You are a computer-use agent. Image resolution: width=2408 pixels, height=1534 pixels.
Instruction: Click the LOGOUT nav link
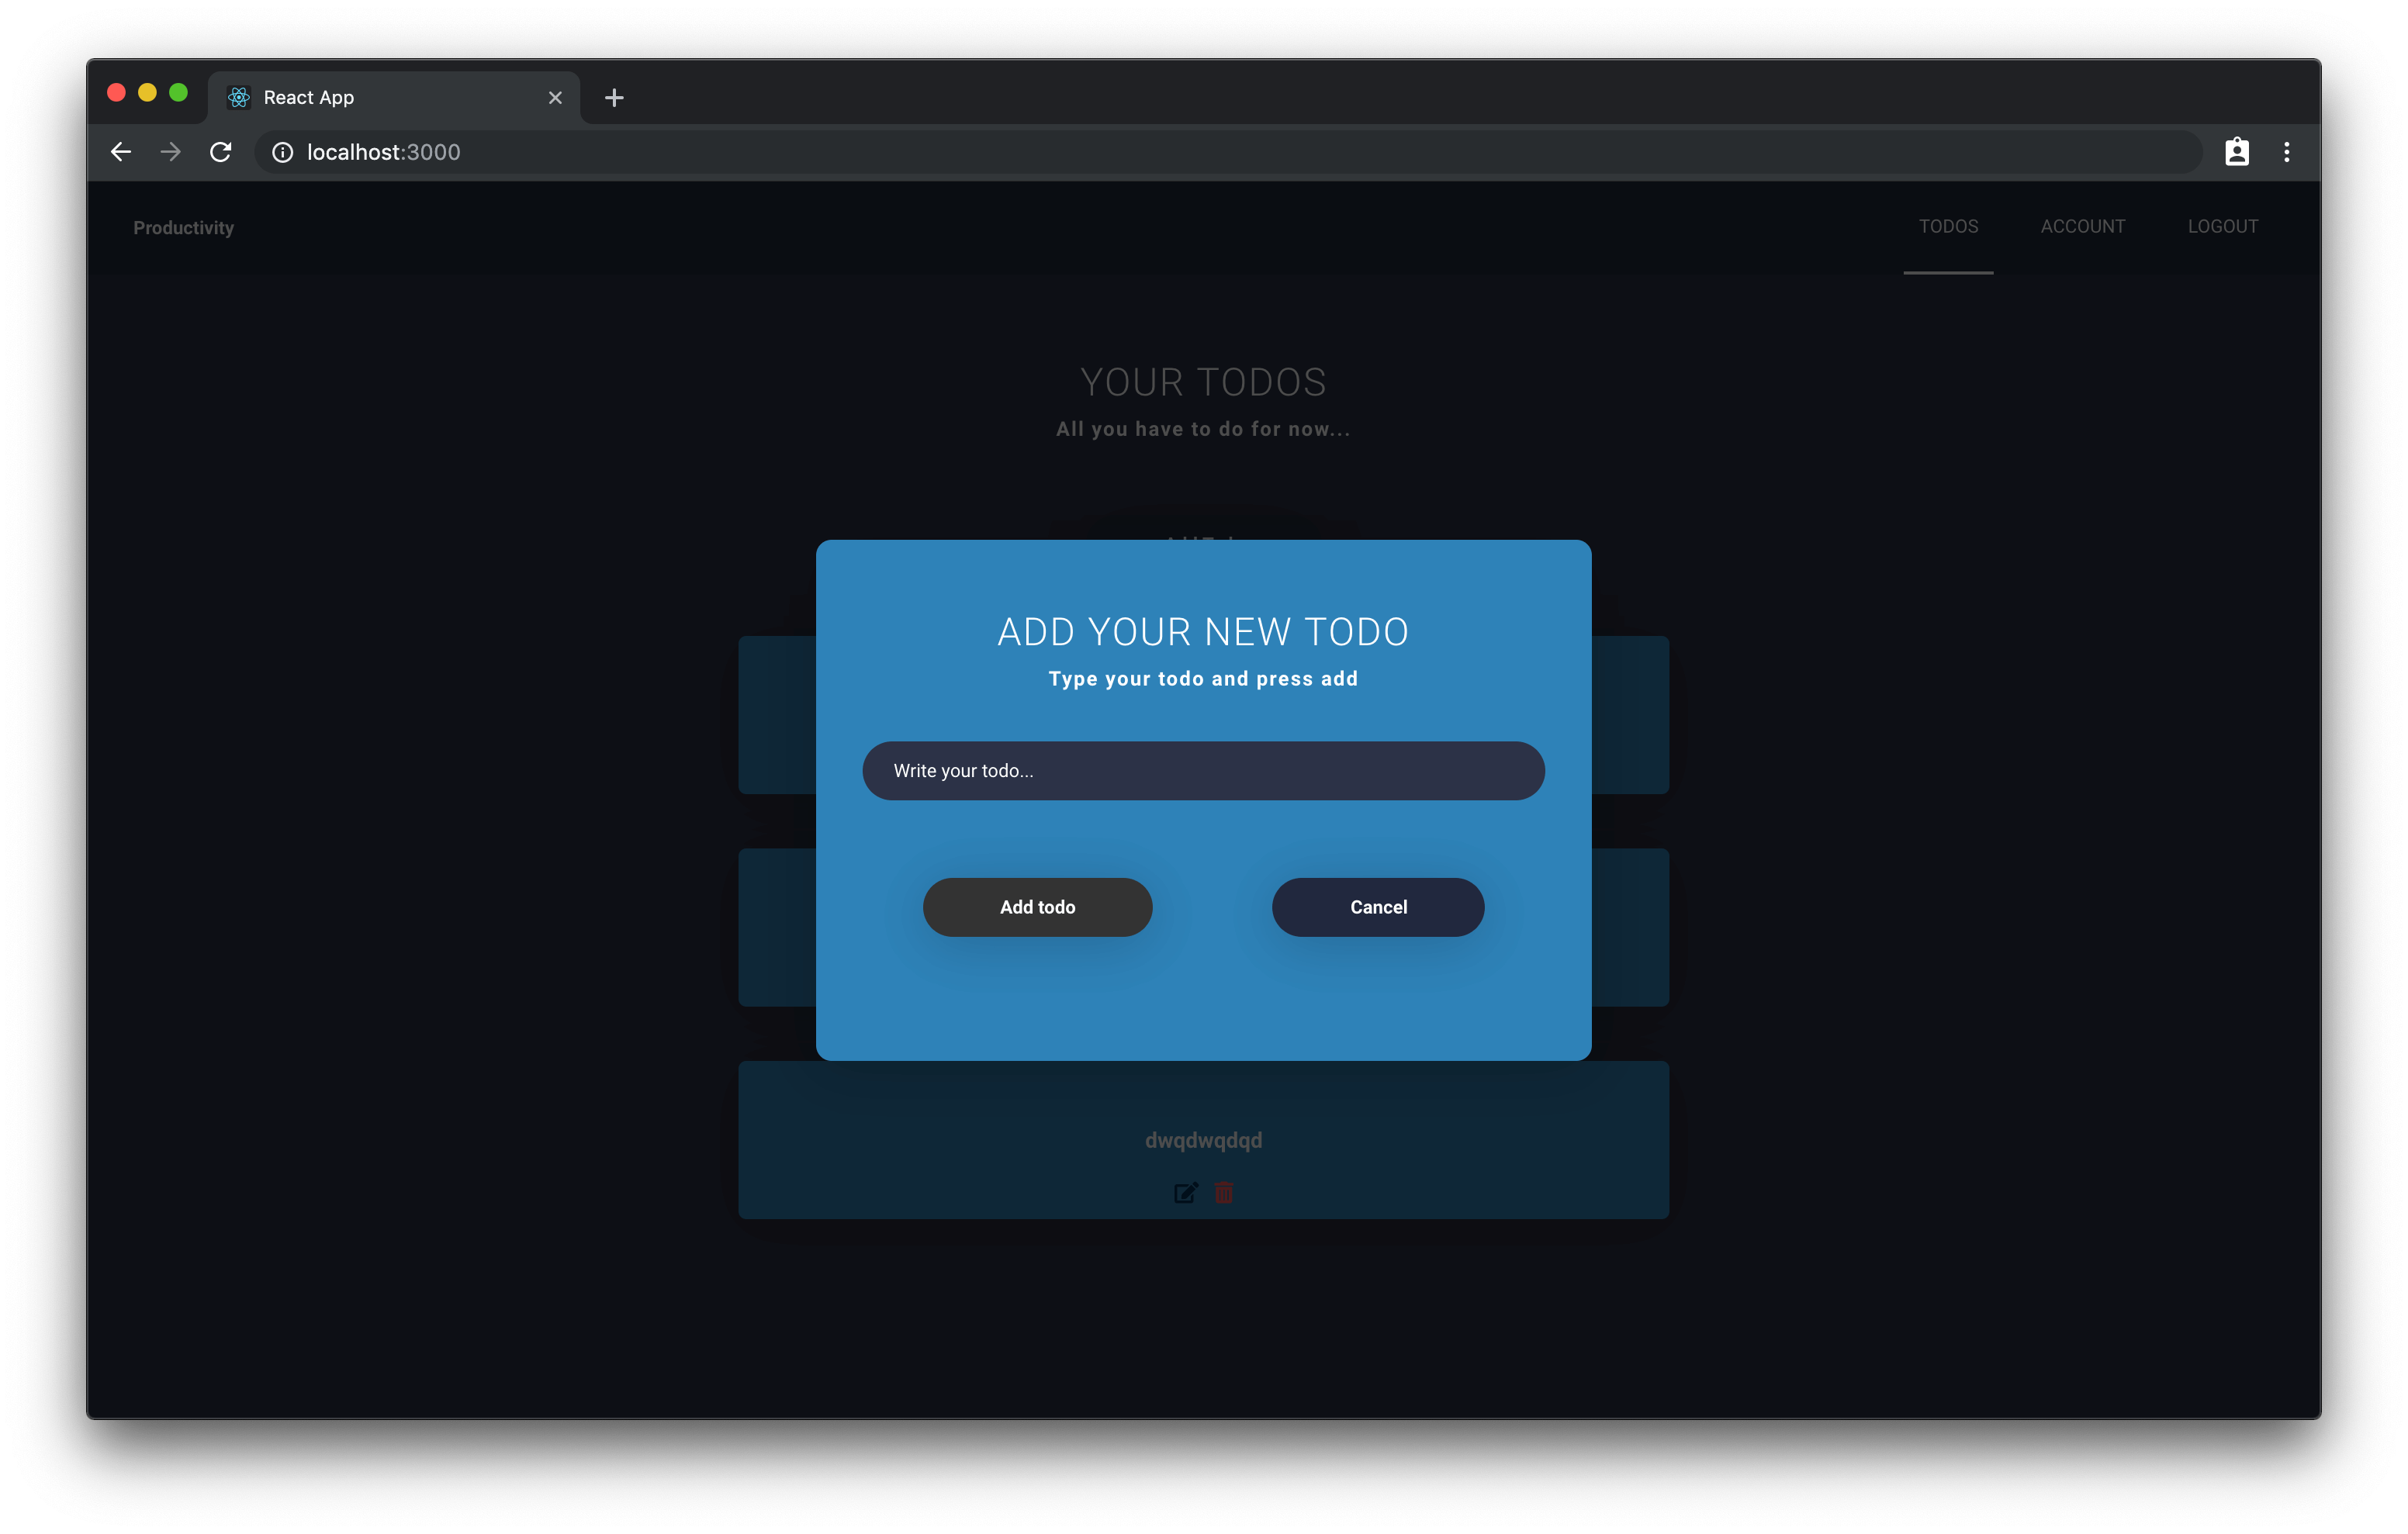point(2222,227)
